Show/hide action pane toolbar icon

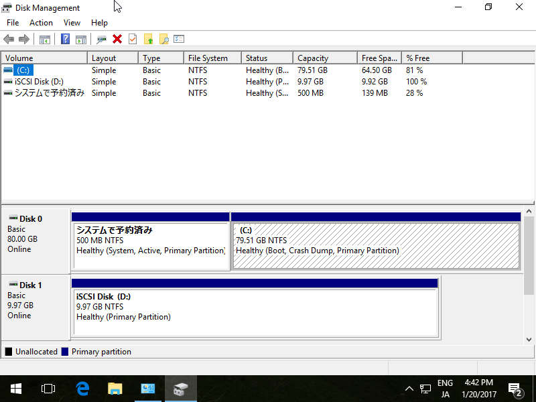[x=81, y=40]
